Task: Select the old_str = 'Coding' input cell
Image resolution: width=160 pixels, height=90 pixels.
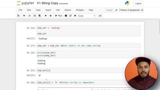Action: (x=88, y=31)
